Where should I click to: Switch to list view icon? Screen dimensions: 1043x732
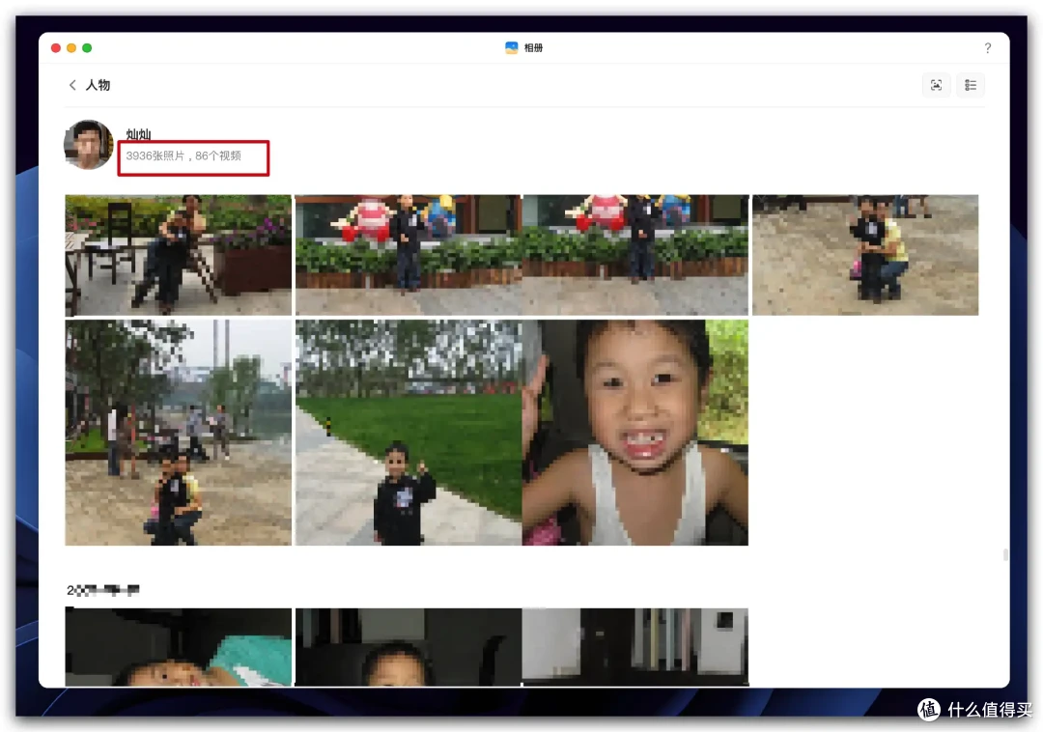click(971, 85)
